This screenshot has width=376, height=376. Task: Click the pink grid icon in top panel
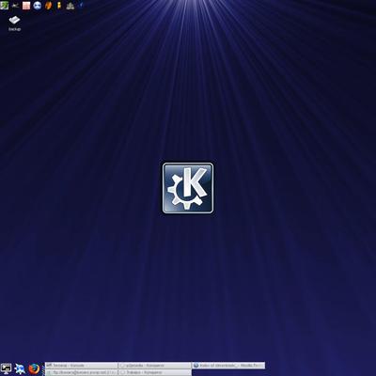[26, 6]
